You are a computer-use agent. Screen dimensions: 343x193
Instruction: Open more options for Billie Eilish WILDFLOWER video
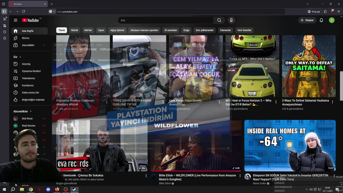point(240,176)
